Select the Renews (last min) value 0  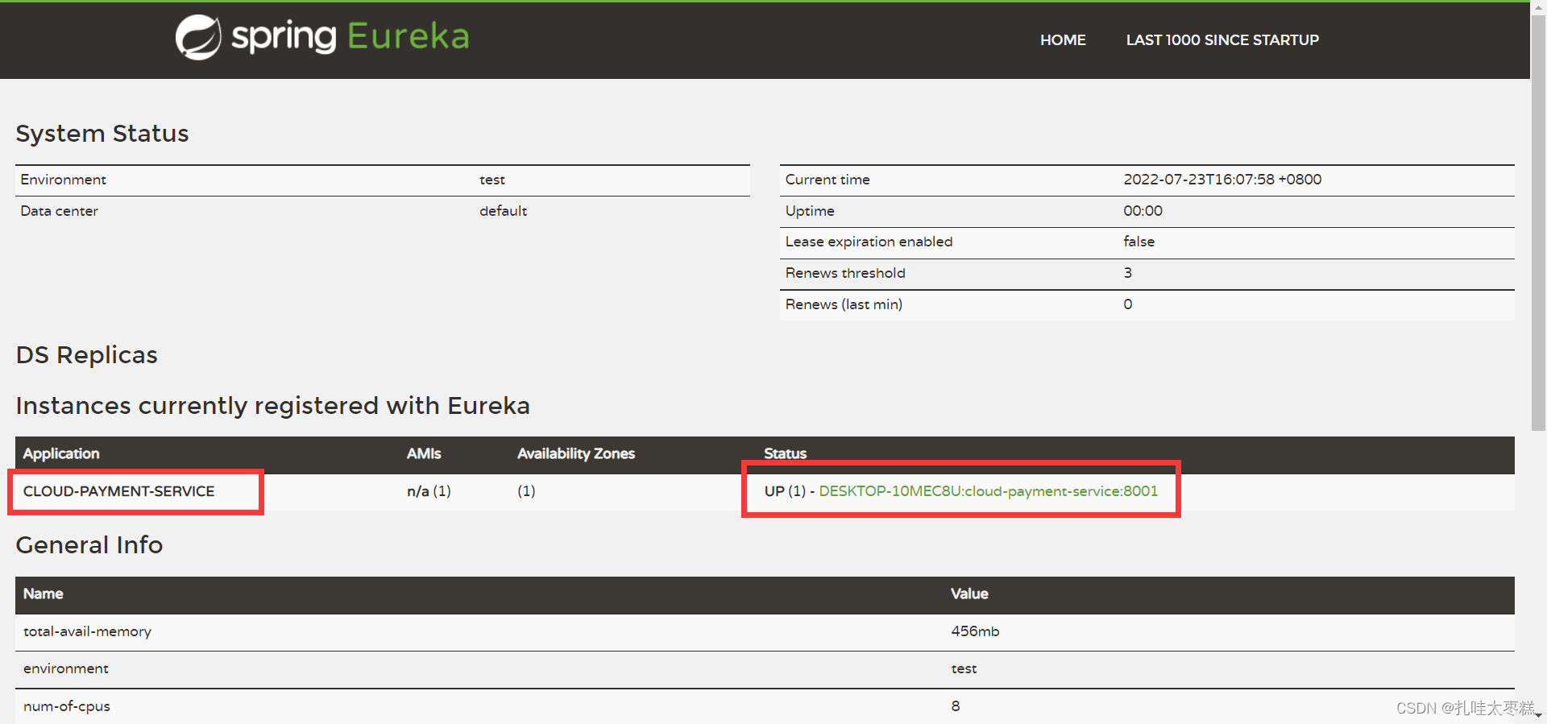1128,304
